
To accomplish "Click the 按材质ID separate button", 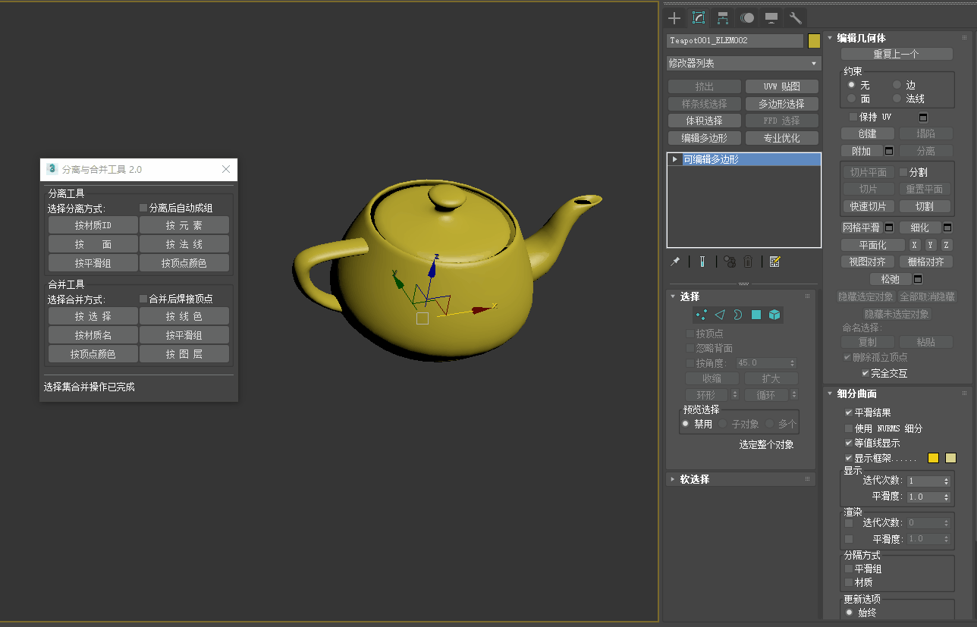I will tap(93, 225).
